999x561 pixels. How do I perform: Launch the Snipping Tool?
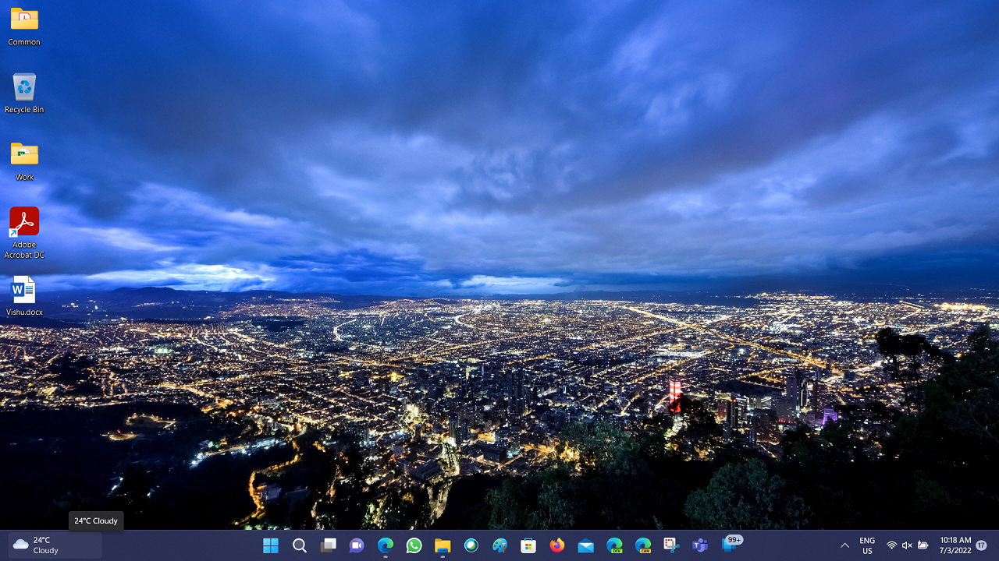[x=671, y=545]
